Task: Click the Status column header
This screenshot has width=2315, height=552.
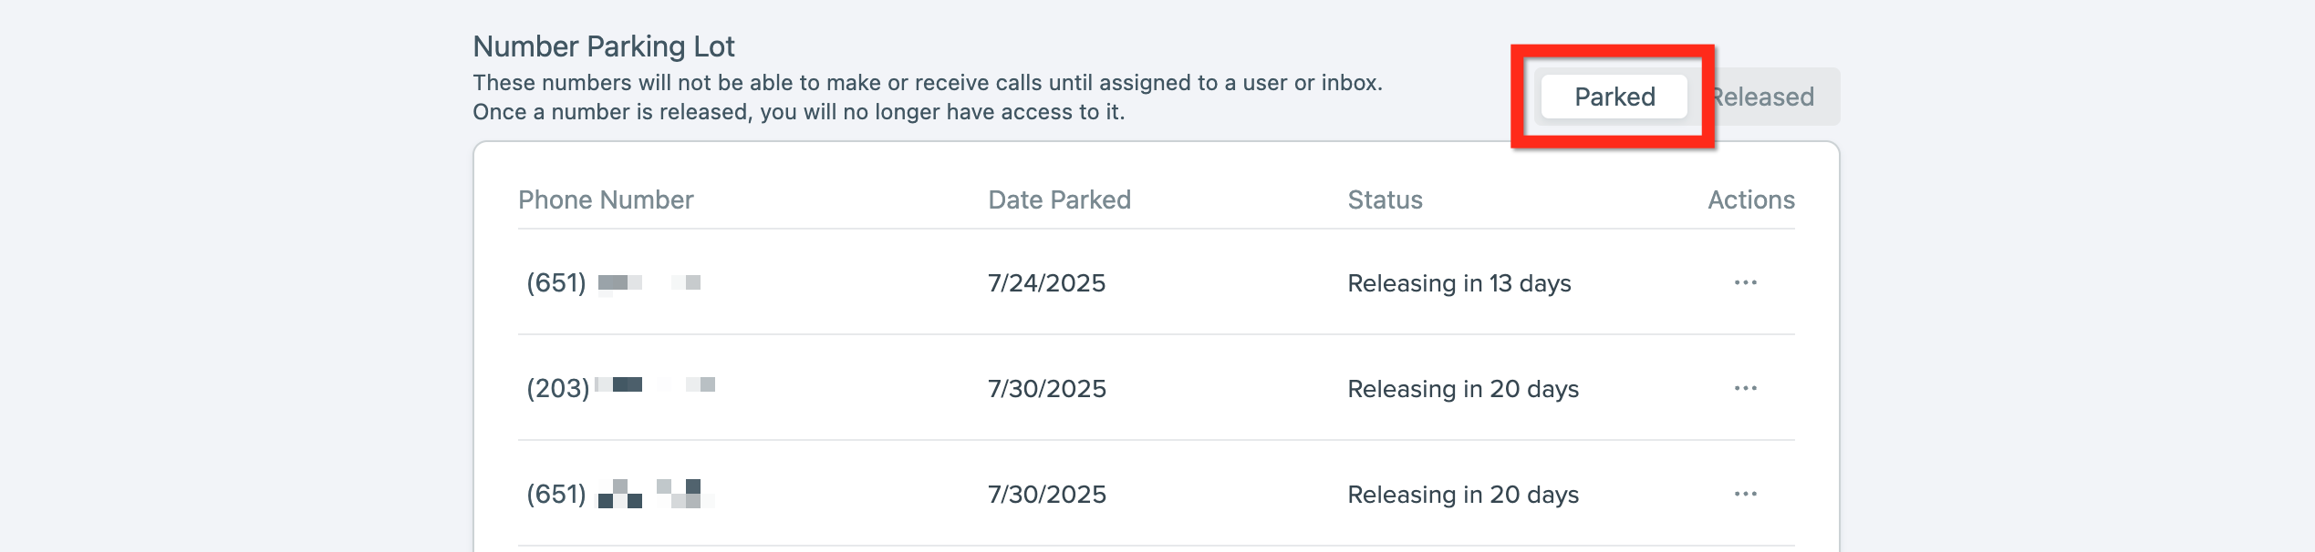Action: 1385,199
